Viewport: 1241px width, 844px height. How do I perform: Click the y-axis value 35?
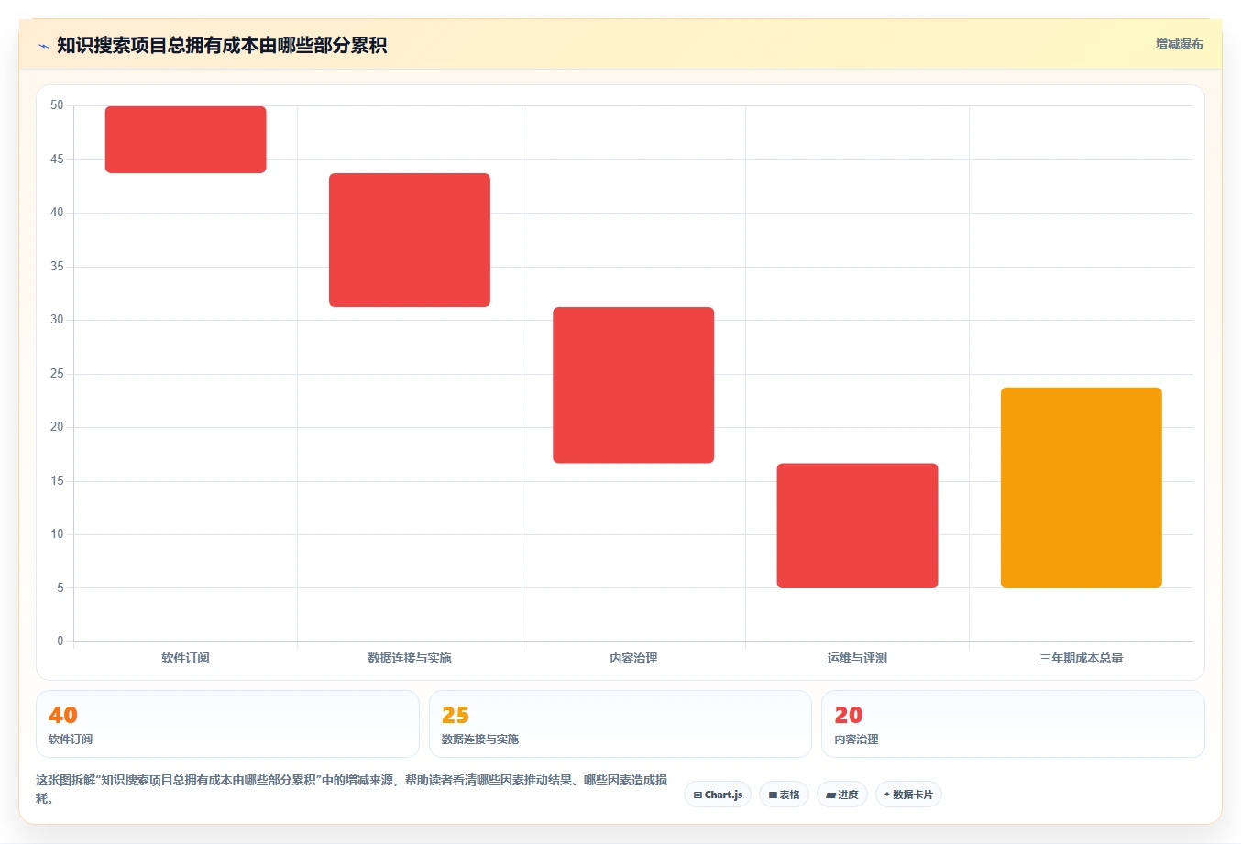(x=57, y=267)
